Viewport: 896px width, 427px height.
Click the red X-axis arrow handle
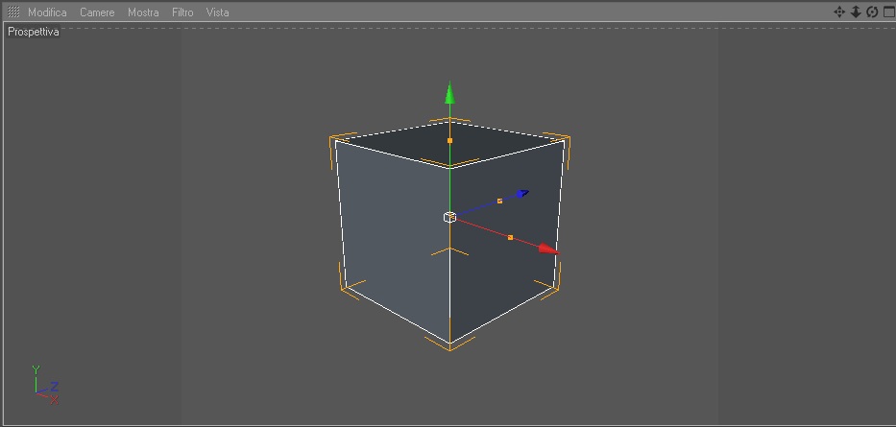[x=549, y=249]
